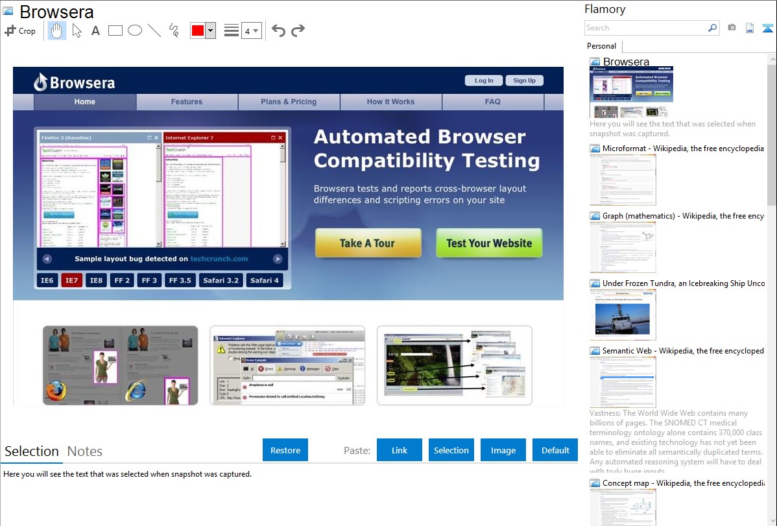The width and height of the screenshot is (777, 526).
Task: Select the rectangle shape tool
Action: pyautogui.click(x=115, y=30)
